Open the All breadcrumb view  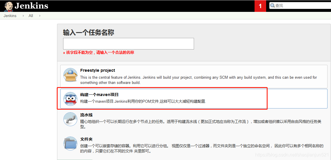point(31,16)
